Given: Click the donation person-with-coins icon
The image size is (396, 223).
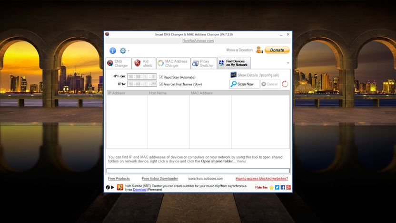Looking at the screenshot, I should pos(259,50).
